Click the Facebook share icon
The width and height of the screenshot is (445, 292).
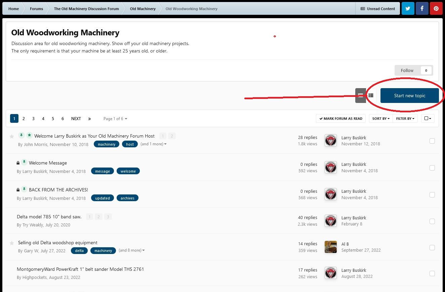pyautogui.click(x=422, y=9)
